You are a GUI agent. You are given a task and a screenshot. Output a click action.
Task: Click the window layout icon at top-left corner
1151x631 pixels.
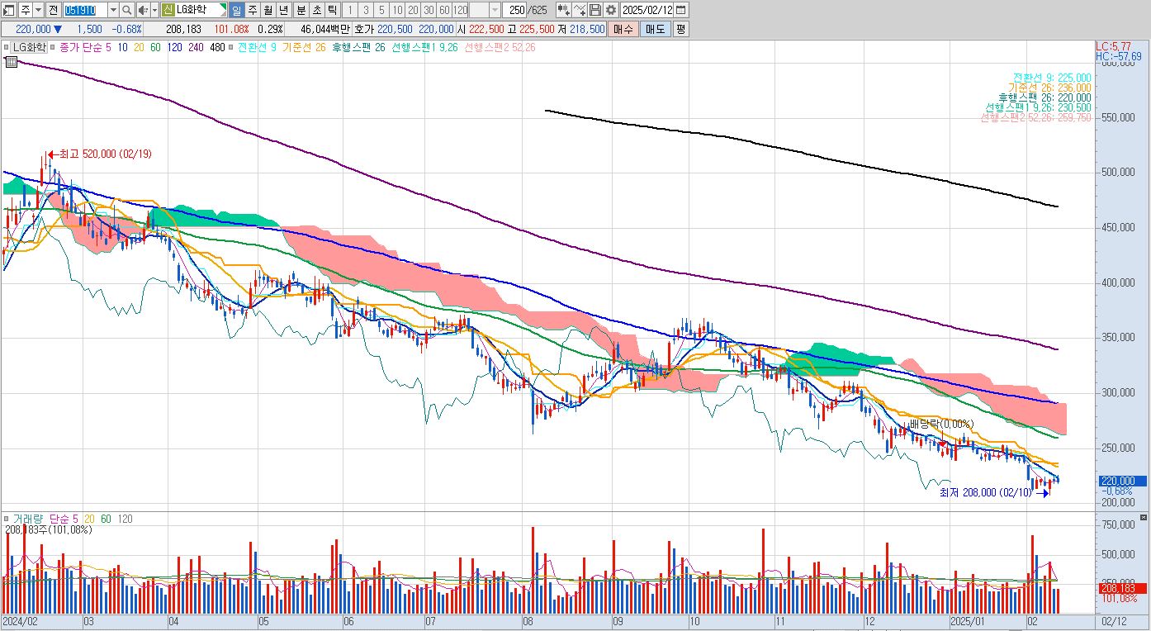click(10, 10)
